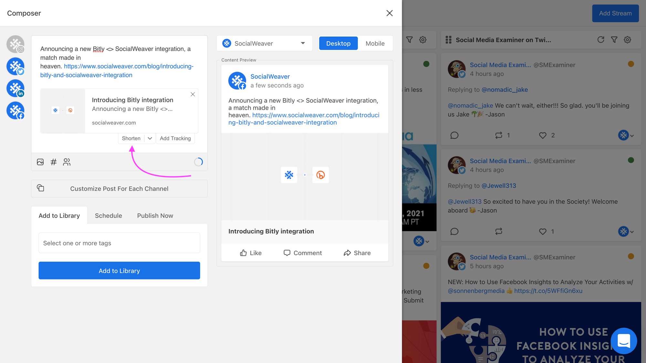This screenshot has width=646, height=363.
Task: Click the @nomadic_jake mention after Replying to
Action: click(x=505, y=90)
